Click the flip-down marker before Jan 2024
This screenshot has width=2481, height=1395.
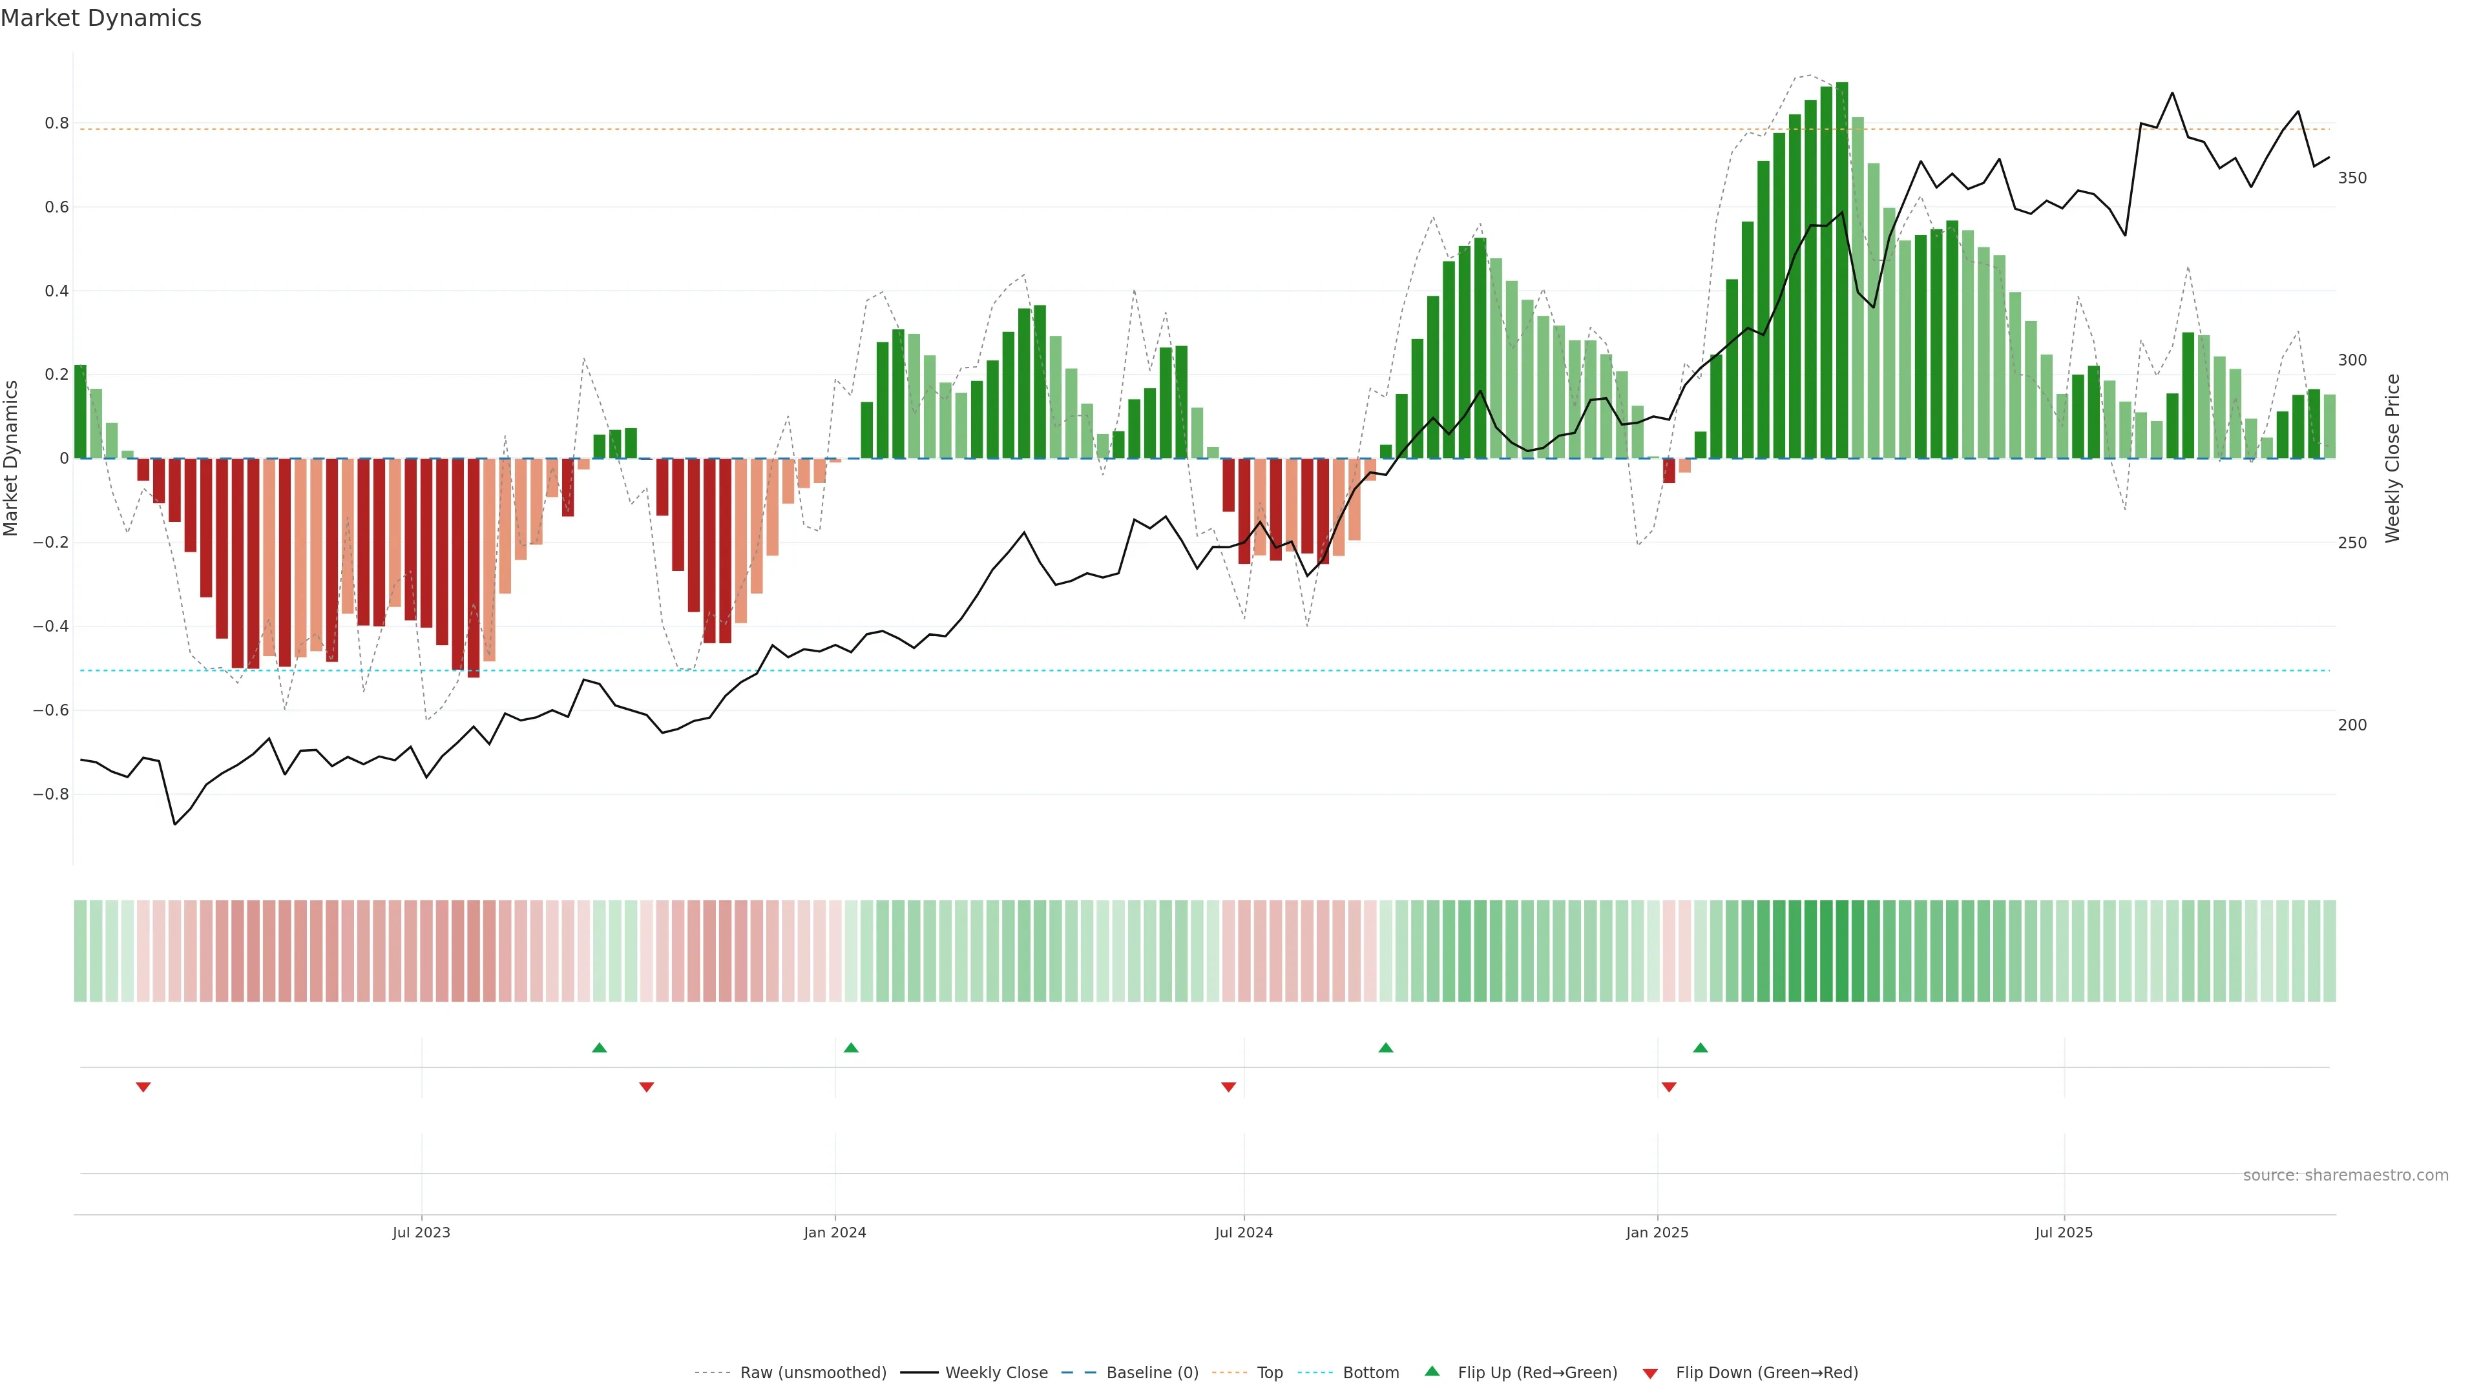646,1087
